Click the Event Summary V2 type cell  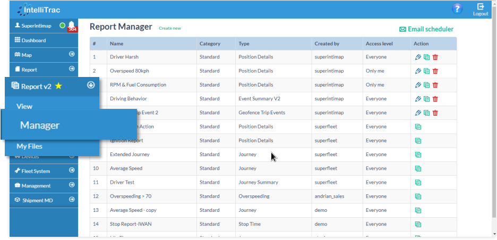(273, 99)
